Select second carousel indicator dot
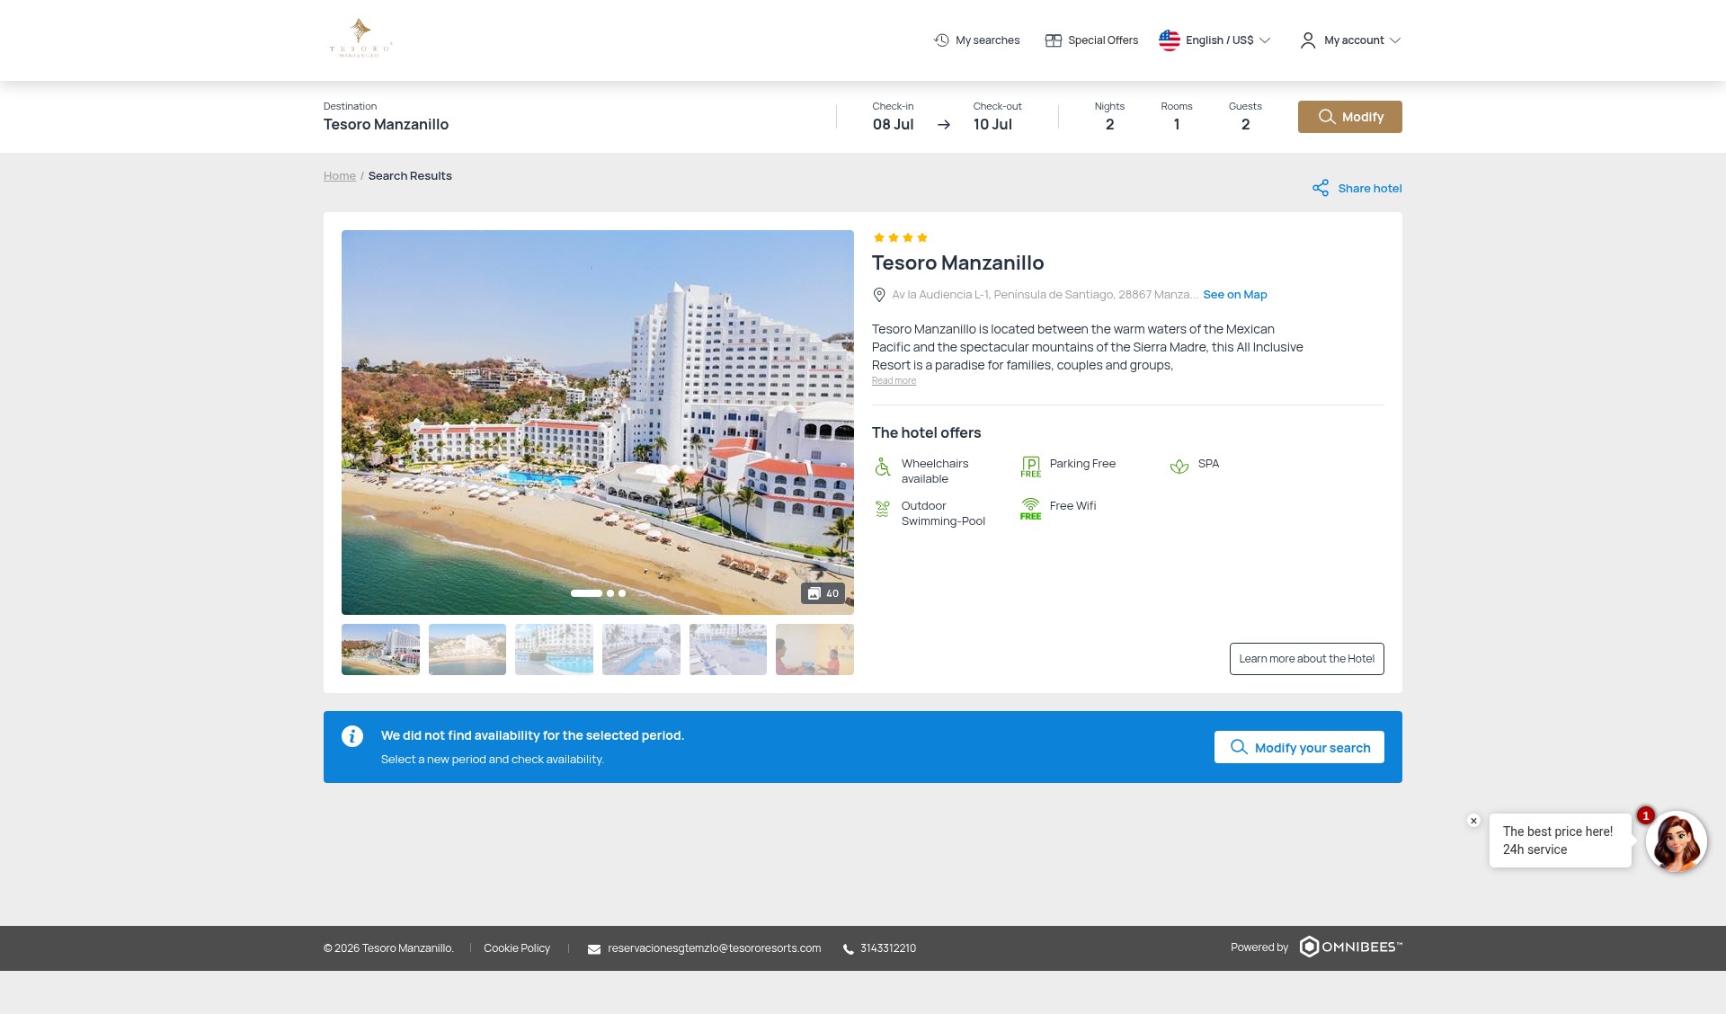This screenshot has width=1726, height=1014. [x=610, y=593]
